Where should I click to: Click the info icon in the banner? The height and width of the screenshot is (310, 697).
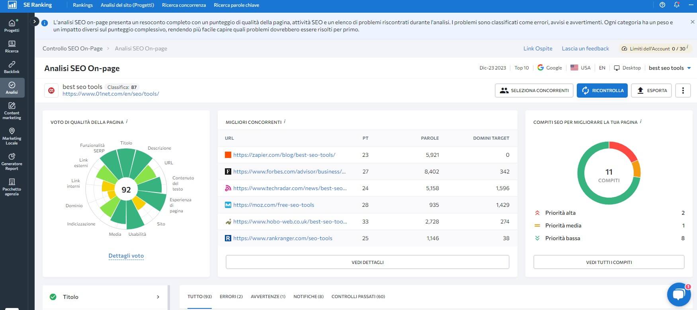45,23
